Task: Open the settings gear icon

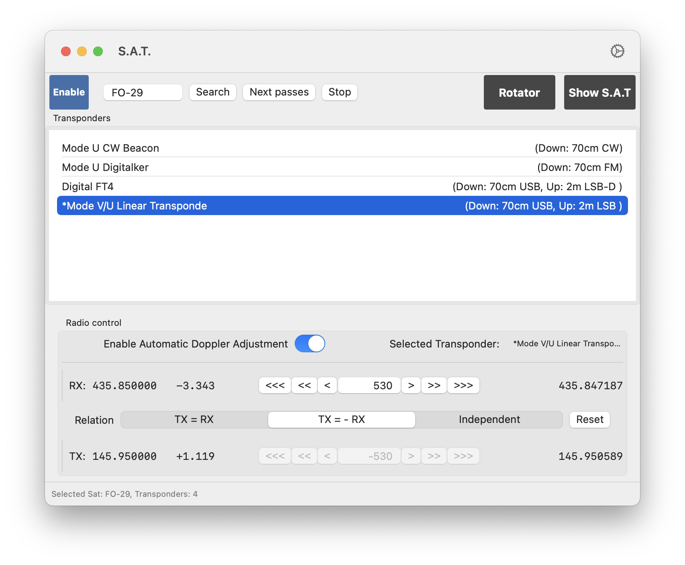Action: coord(617,51)
